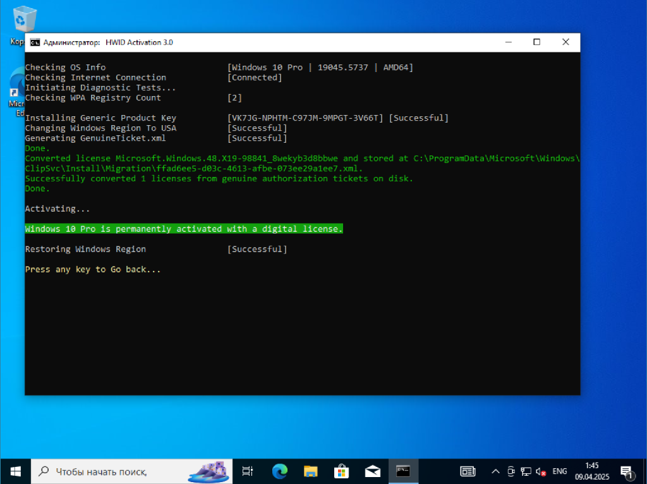Open the console window system menu icon
Image resolution: width=647 pixels, height=484 pixels.
(35, 42)
